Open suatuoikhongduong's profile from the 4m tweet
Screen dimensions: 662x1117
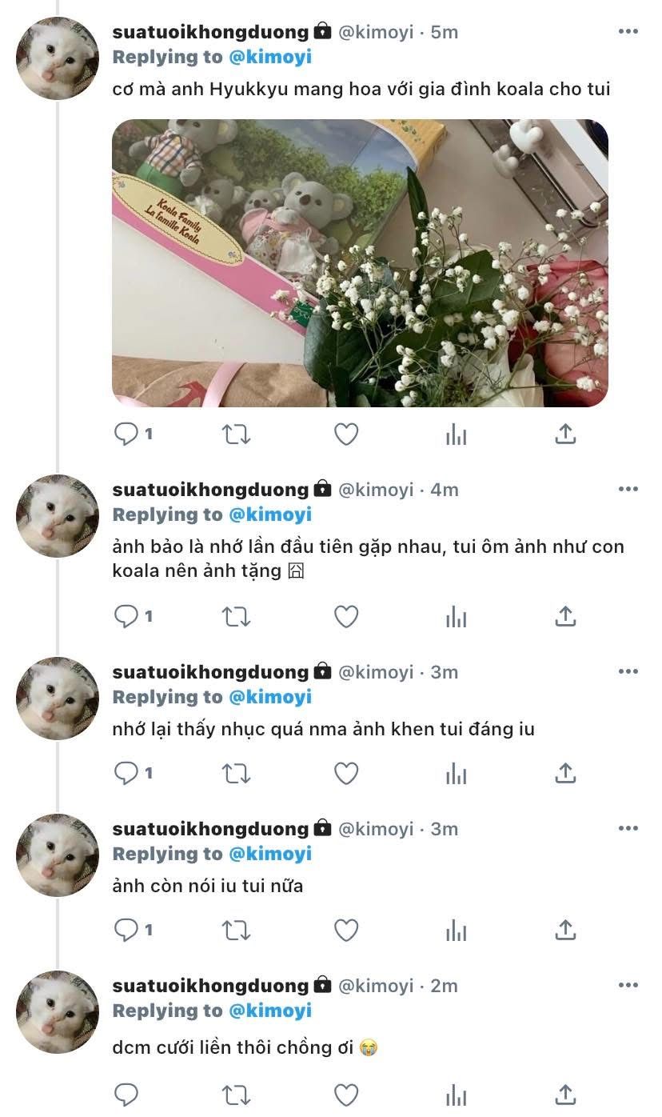click(210, 490)
